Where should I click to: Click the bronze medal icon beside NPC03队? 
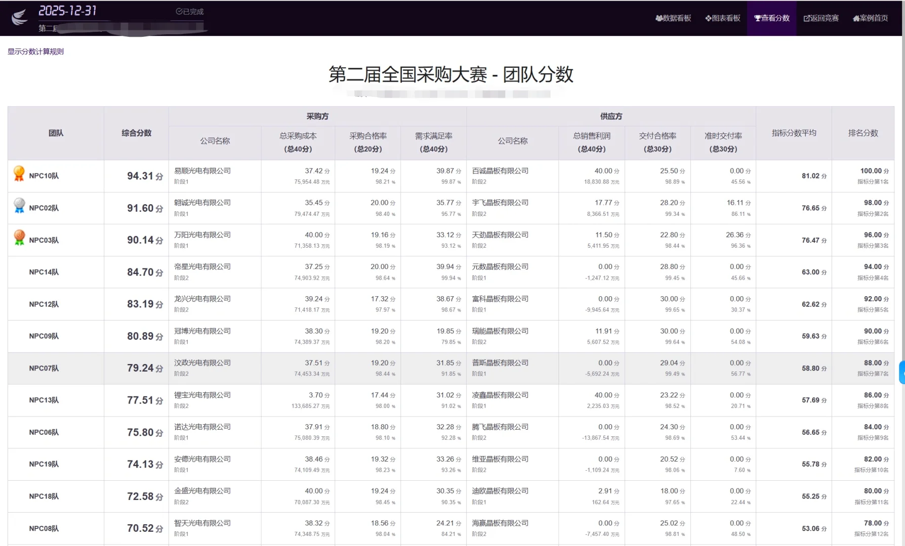point(19,238)
